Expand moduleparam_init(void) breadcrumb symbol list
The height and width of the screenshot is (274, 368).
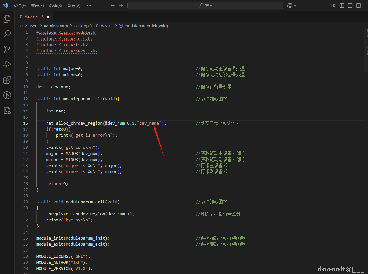pos(146,26)
